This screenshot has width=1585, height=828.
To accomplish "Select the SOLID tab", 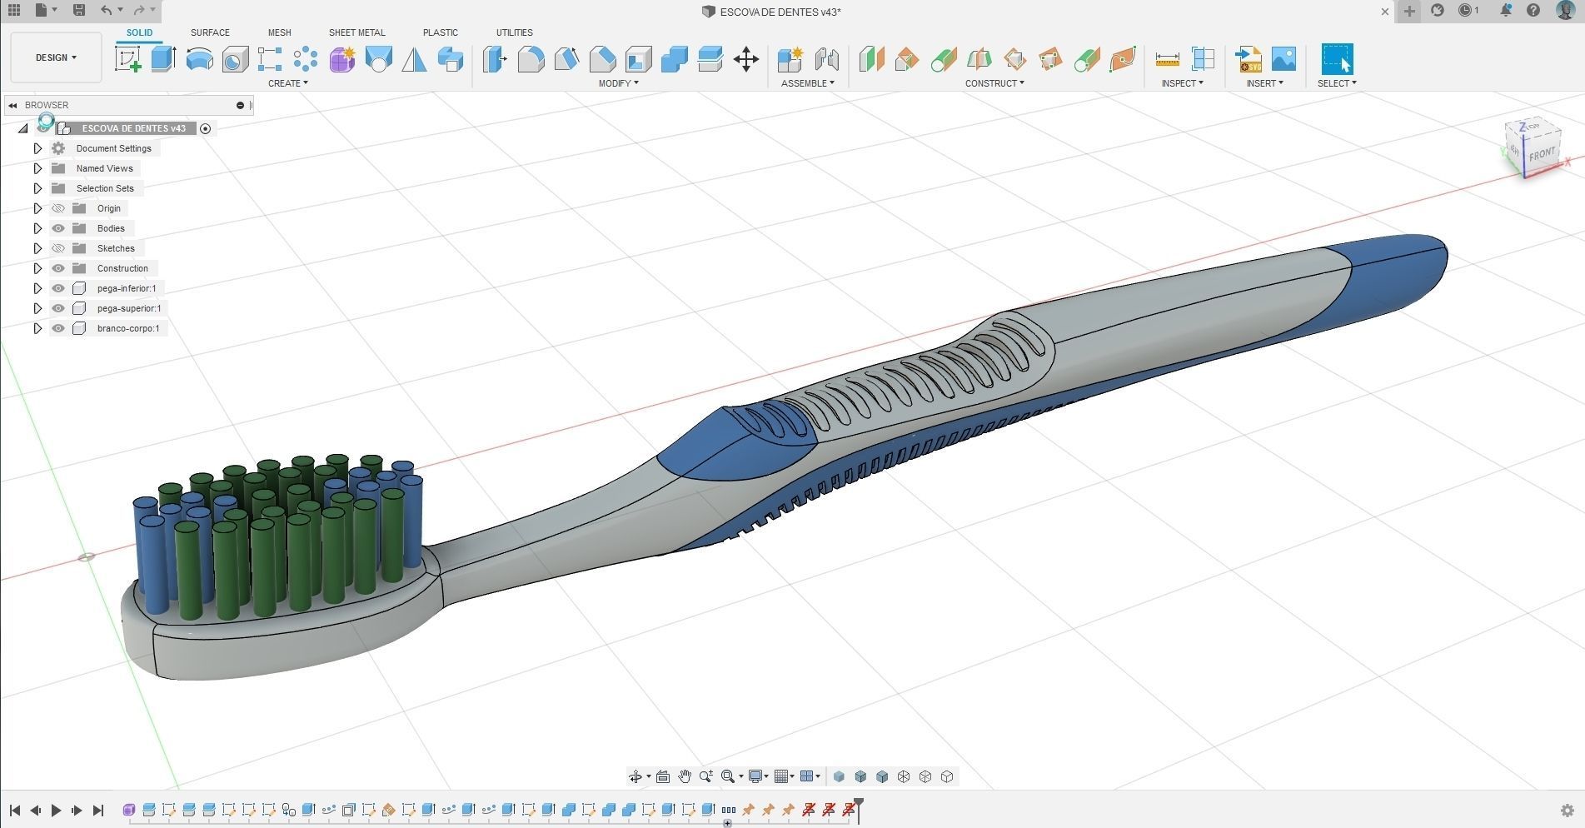I will tap(139, 32).
